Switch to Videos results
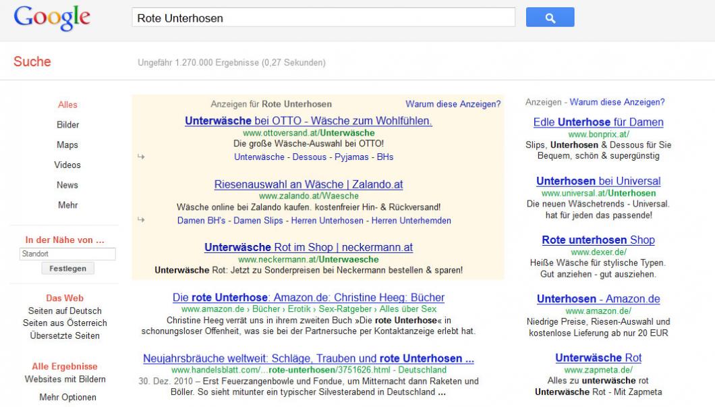Viewport: 715px width, 407px height. (67, 165)
